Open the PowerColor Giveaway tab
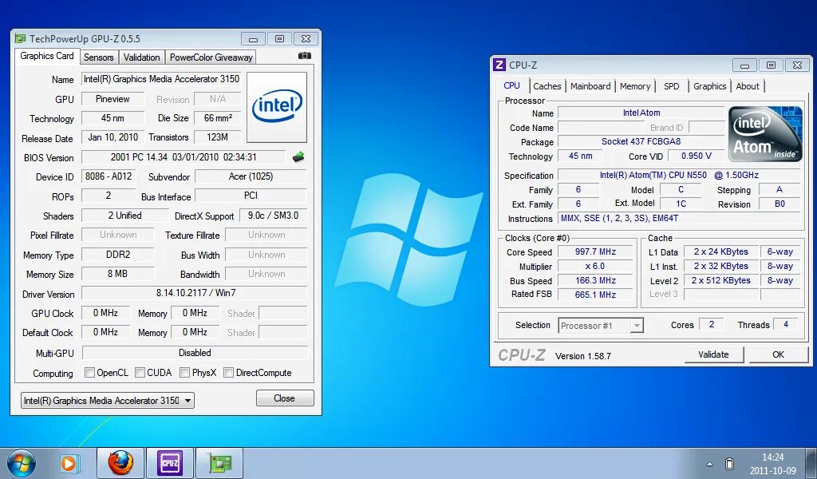The height and width of the screenshot is (479, 817). [x=211, y=57]
